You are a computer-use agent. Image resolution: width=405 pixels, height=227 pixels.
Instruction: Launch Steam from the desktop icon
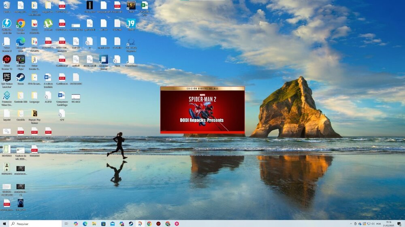[x=21, y=77]
